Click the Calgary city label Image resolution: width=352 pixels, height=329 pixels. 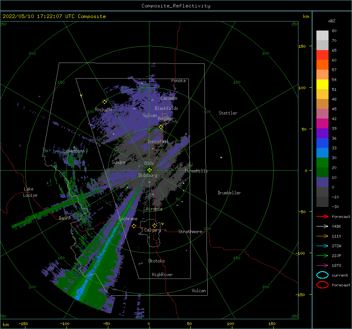click(x=153, y=230)
